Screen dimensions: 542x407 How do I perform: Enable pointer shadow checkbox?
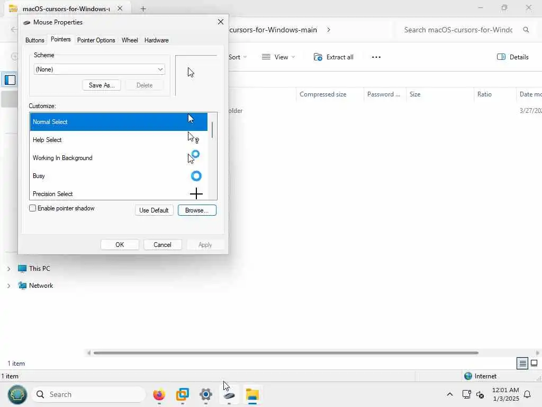click(32, 208)
